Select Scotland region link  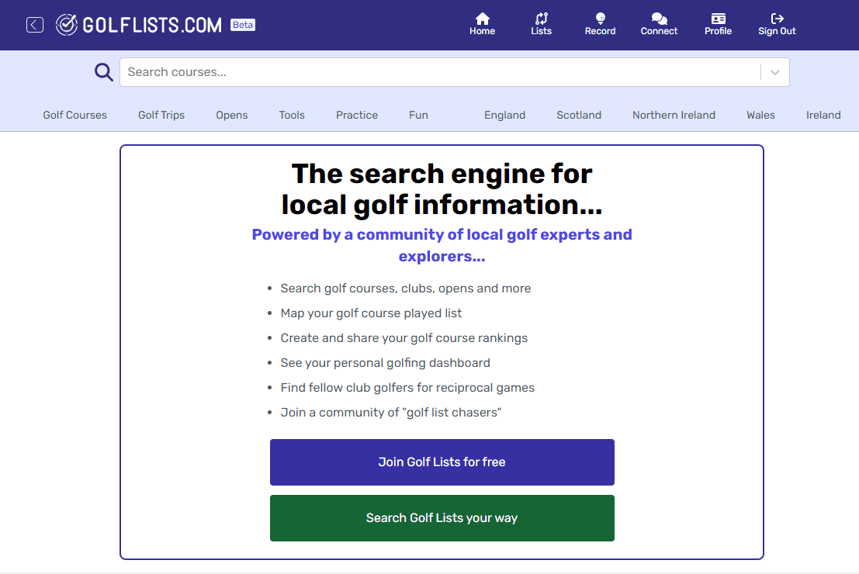click(579, 115)
